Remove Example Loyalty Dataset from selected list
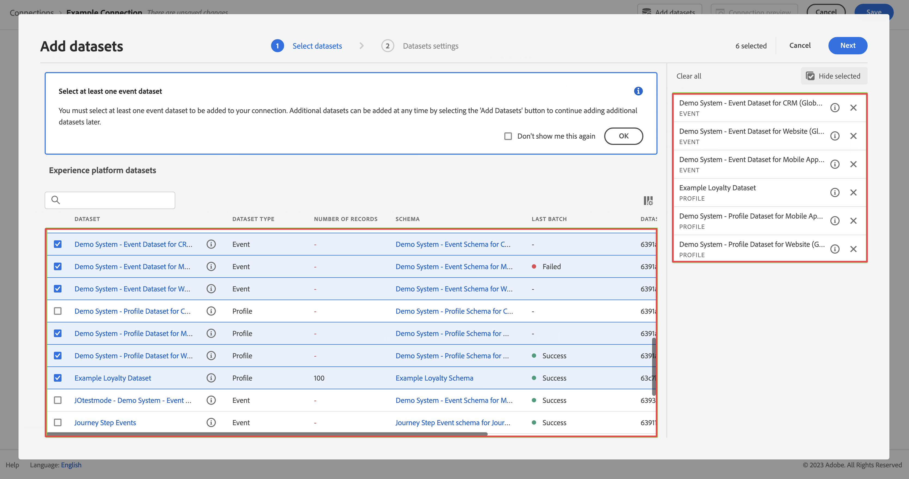This screenshot has width=909, height=479. pyautogui.click(x=853, y=192)
